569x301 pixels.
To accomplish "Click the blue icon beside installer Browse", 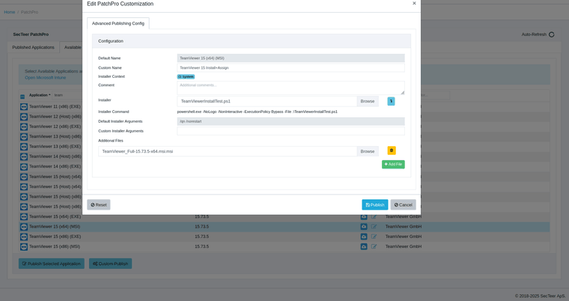I will 391,101.
